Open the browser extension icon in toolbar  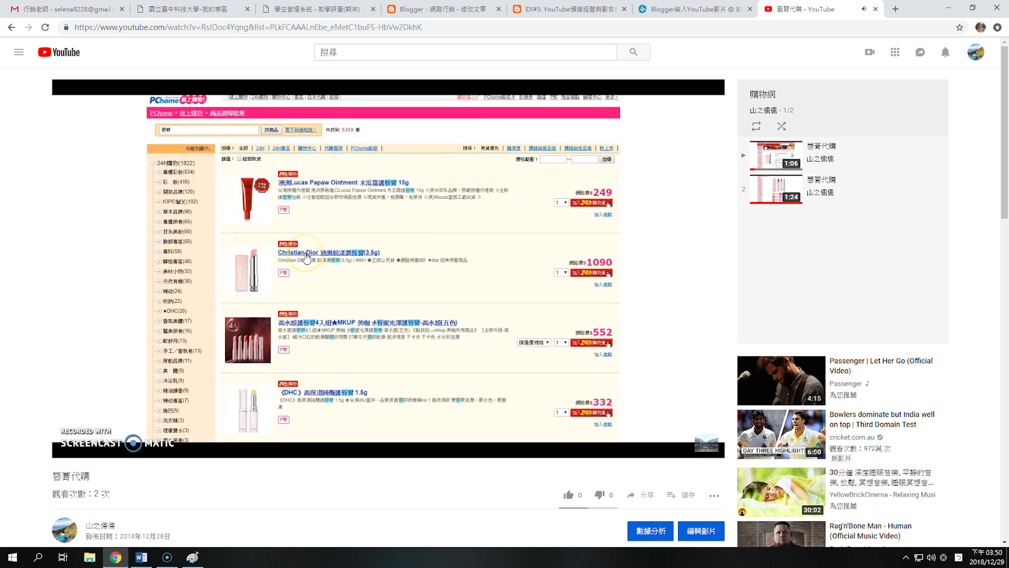(997, 27)
